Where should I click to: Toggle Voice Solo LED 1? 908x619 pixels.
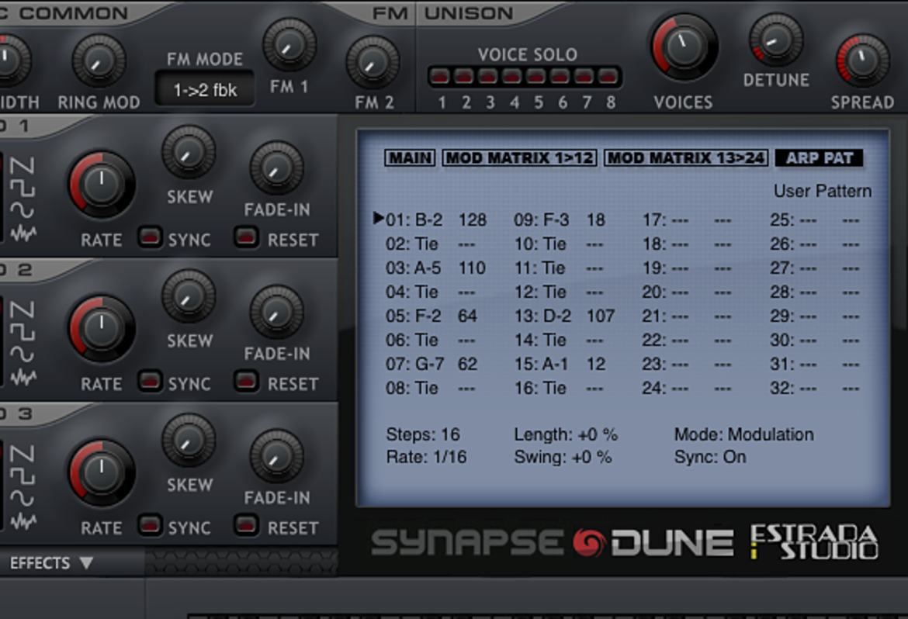pyautogui.click(x=440, y=76)
